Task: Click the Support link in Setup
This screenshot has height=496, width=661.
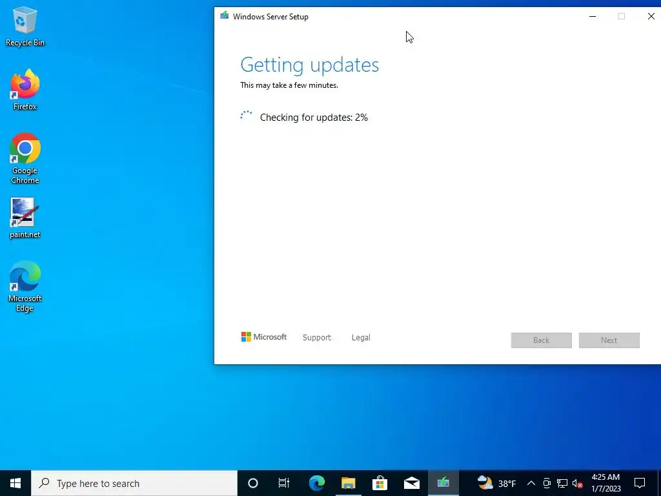Action: (317, 337)
